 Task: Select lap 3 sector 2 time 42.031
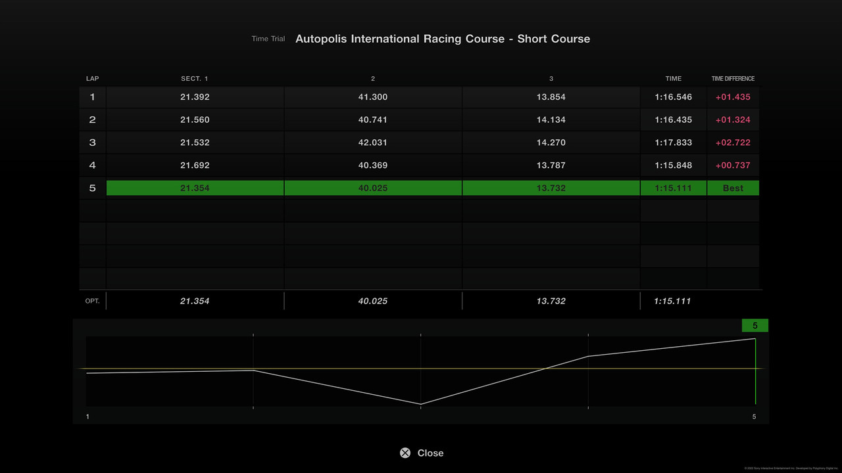pos(373,143)
